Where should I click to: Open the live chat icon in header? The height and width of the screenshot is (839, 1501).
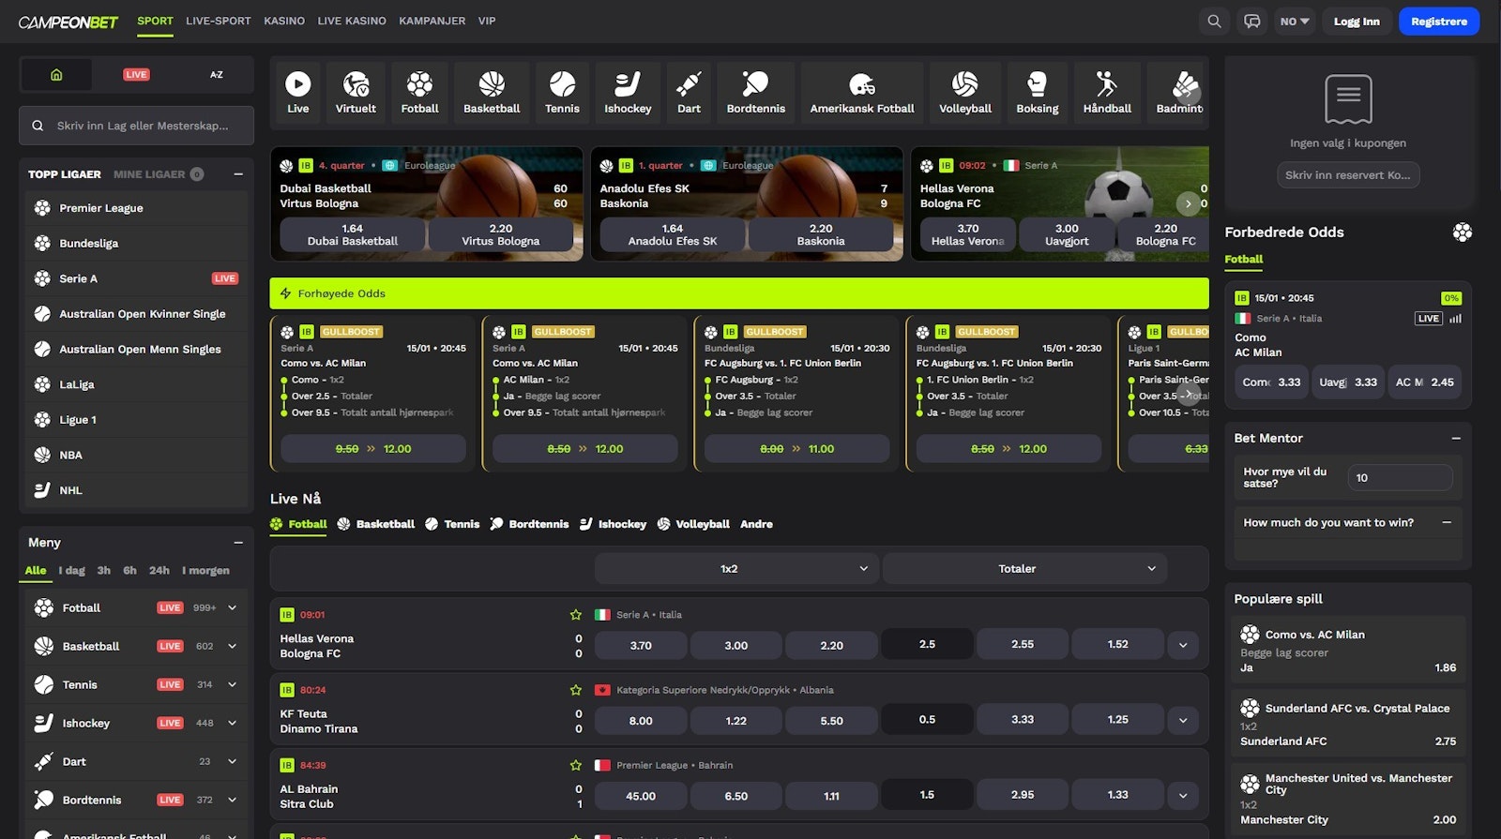(1251, 21)
